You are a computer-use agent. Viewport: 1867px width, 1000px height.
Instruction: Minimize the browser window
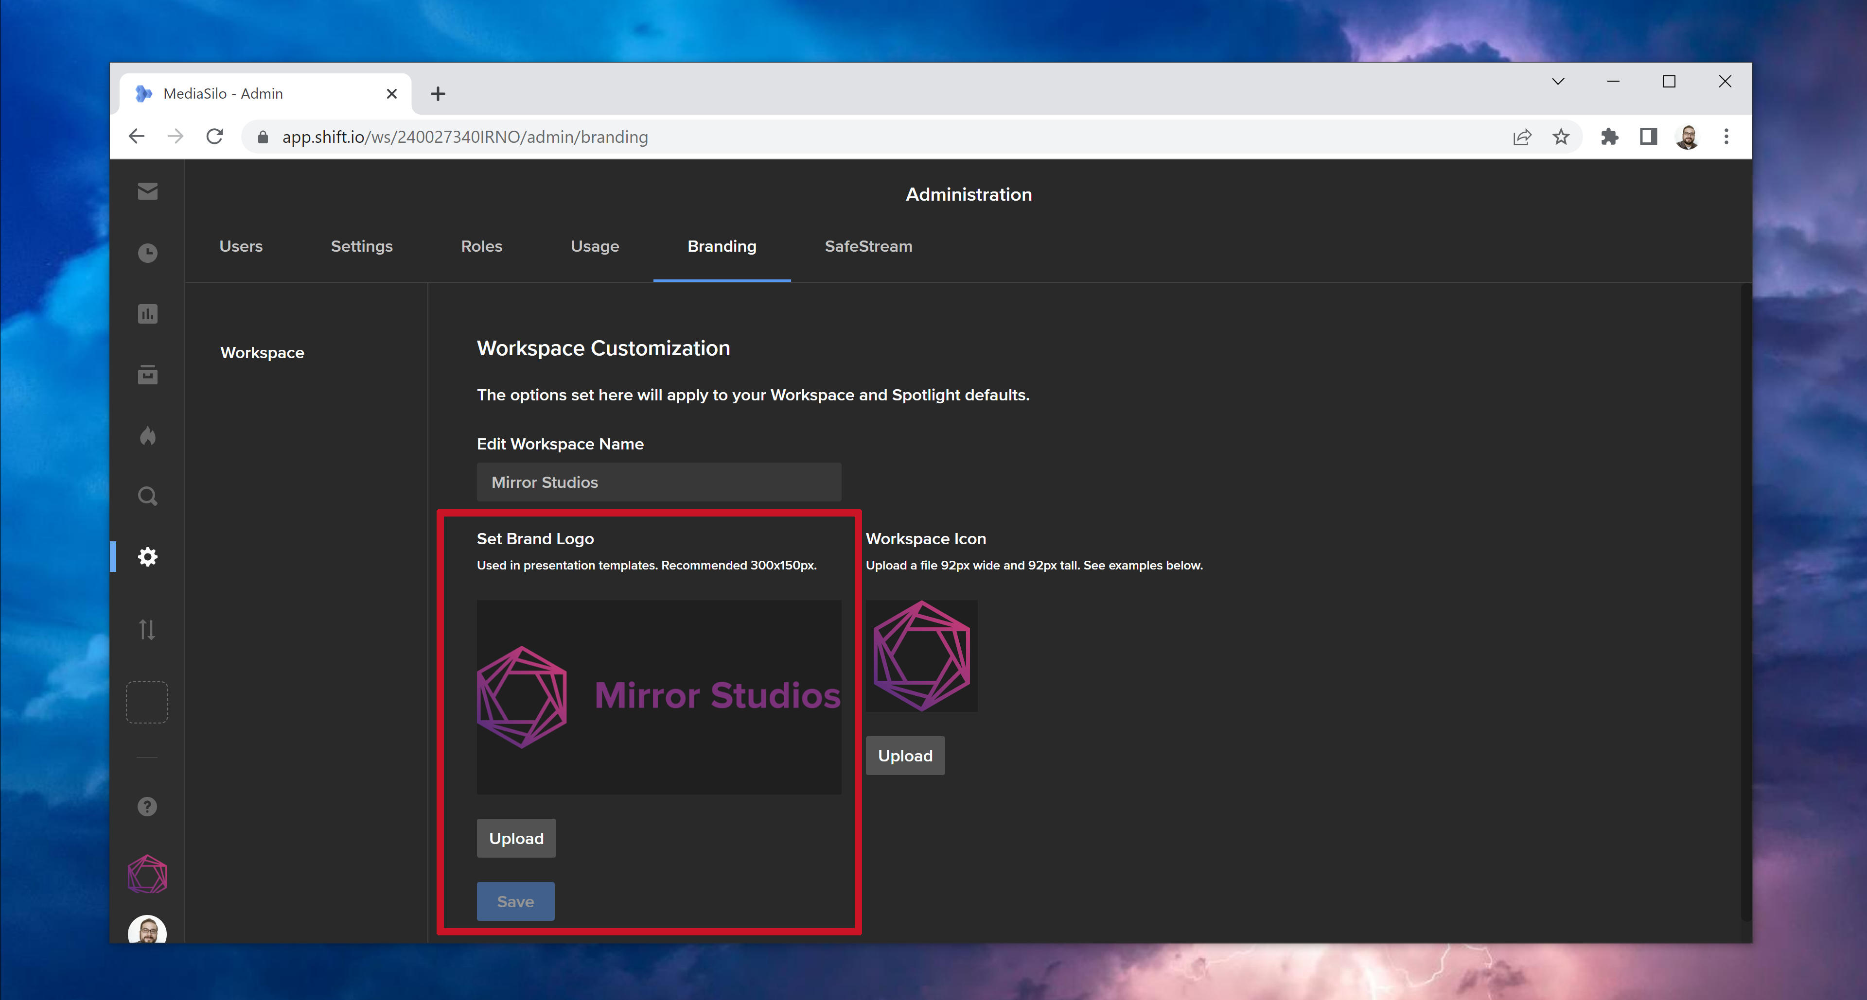pyautogui.click(x=1613, y=81)
